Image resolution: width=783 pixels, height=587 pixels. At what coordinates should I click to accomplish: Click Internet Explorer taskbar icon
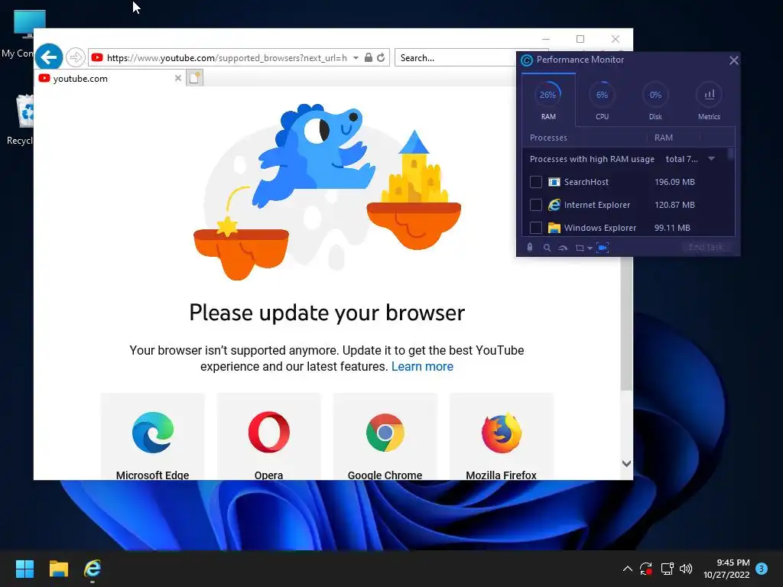coord(93,569)
